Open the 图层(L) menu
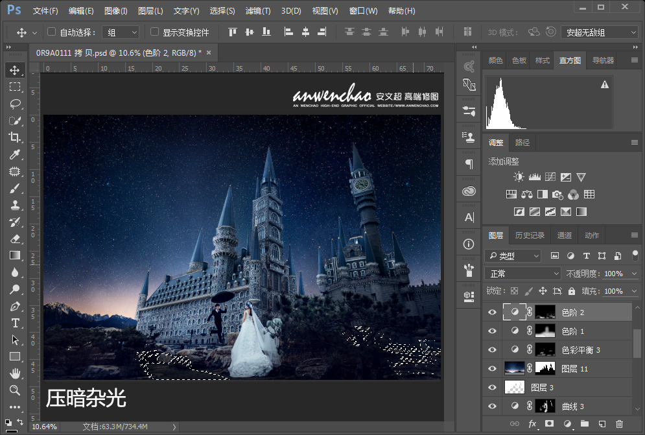This screenshot has width=645, height=435. [x=150, y=11]
